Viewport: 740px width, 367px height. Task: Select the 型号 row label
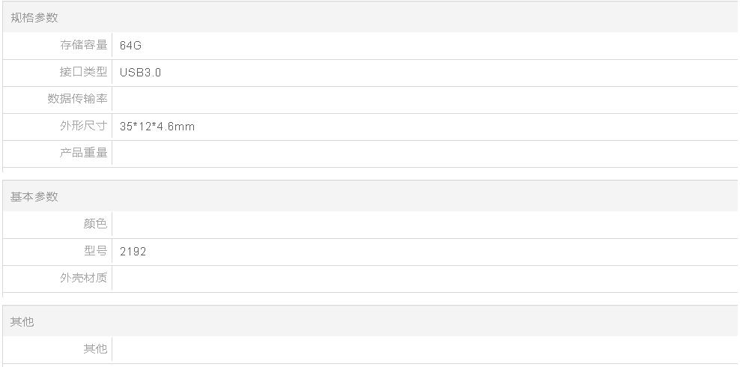coord(95,251)
